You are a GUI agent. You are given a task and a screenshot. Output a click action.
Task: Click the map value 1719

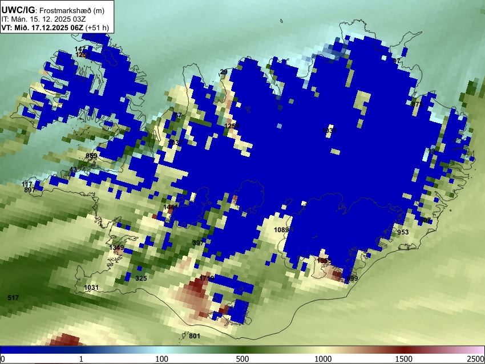(x=207, y=278)
